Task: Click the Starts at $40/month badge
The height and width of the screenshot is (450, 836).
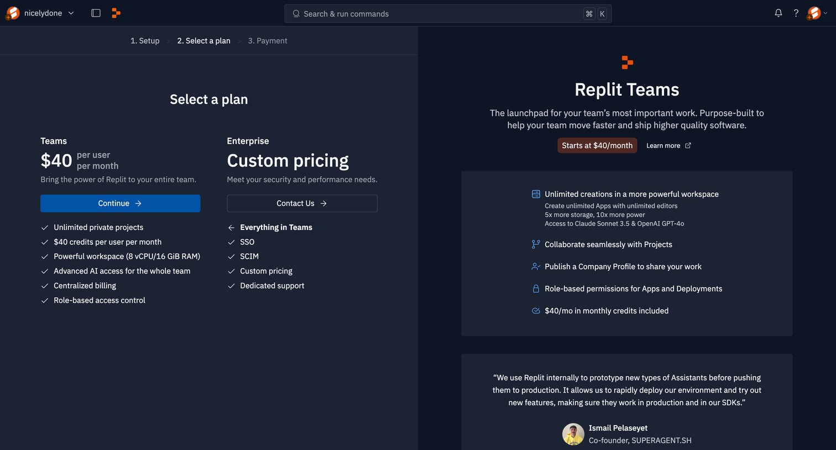Action: point(597,145)
